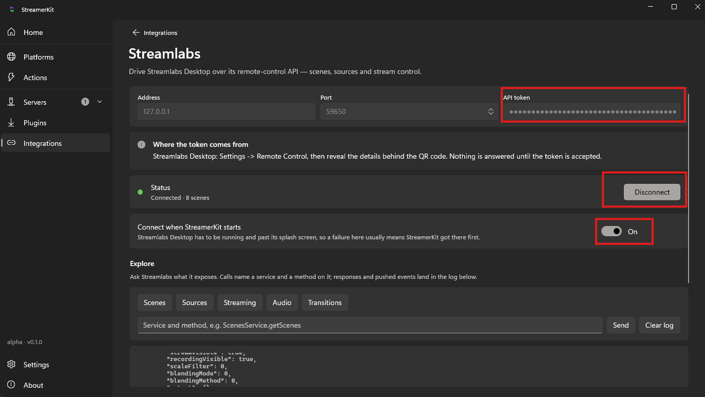Click the 'Connected · 8 scenes' status text

180,198
